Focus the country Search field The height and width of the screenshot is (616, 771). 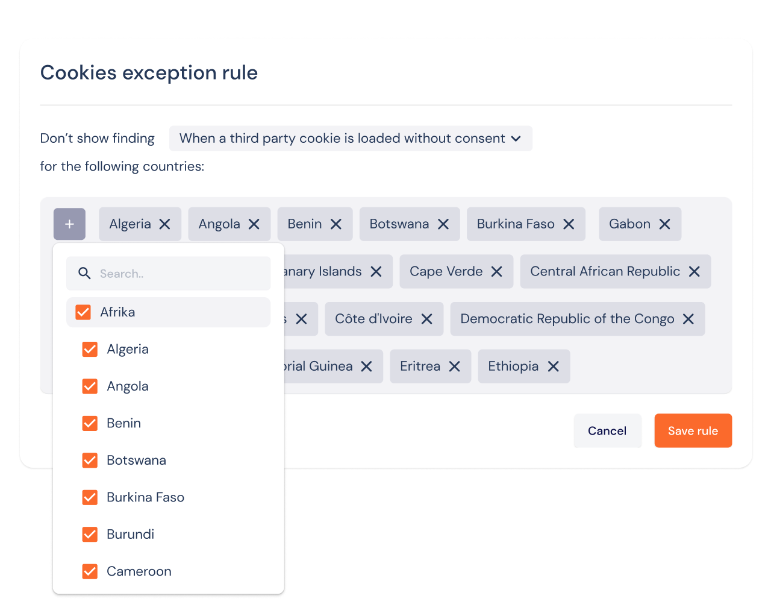tap(168, 274)
